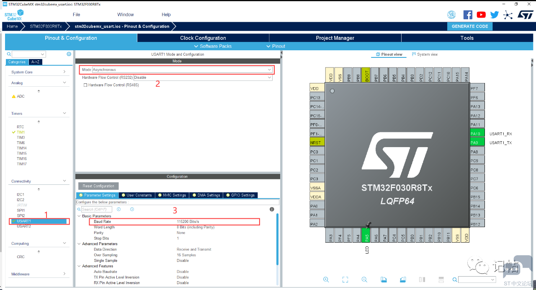This screenshot has height=290, width=536.
Task: Zoom out of the chip pinout view
Action: click(x=364, y=280)
